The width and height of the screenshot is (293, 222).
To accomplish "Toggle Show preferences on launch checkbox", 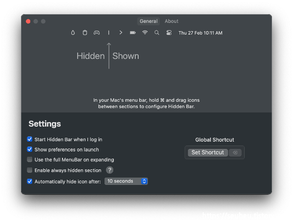I will pos(29,149).
